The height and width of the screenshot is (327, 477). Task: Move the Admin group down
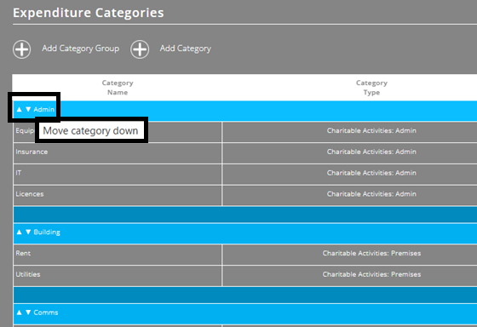coord(28,109)
